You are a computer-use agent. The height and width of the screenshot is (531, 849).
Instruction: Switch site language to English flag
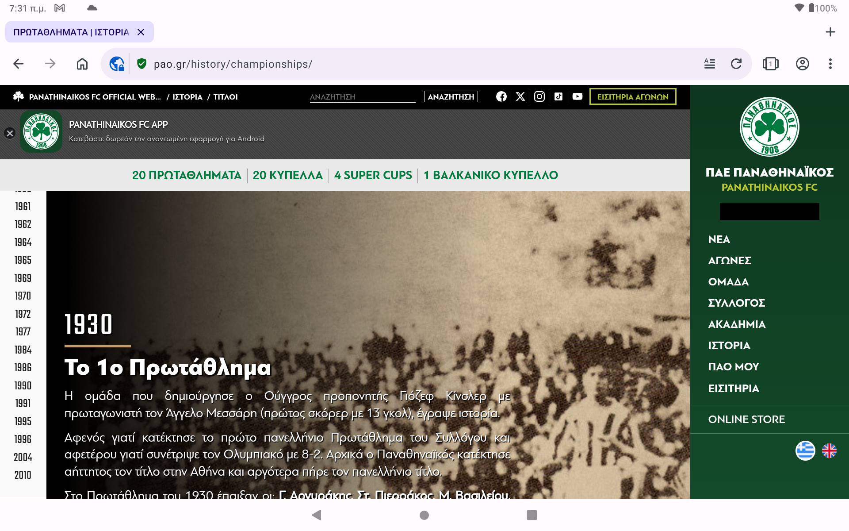click(x=829, y=451)
